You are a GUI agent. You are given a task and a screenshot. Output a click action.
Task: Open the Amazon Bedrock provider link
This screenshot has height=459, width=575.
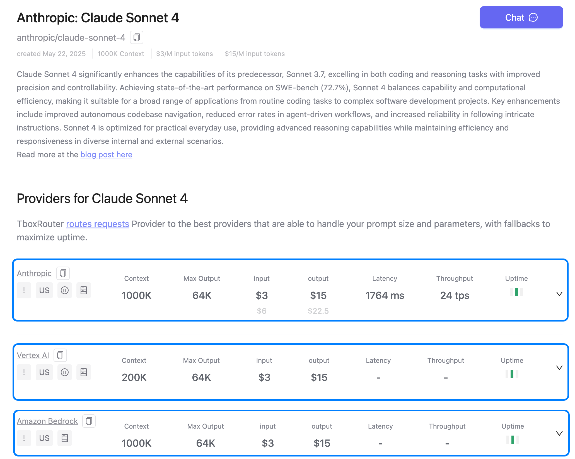click(47, 421)
